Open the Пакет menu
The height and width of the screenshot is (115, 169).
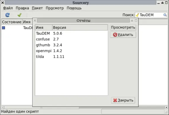click(x=37, y=8)
